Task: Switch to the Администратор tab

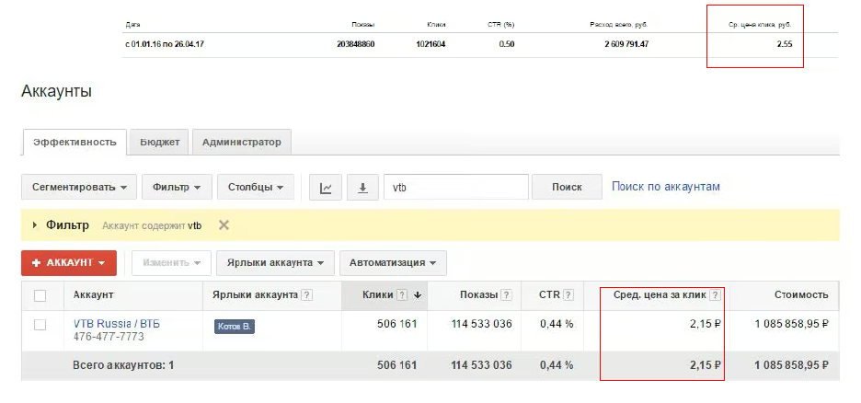Action: (242, 142)
